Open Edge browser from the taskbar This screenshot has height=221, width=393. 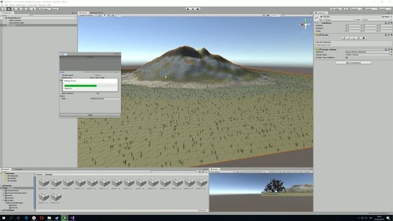click(x=26, y=218)
